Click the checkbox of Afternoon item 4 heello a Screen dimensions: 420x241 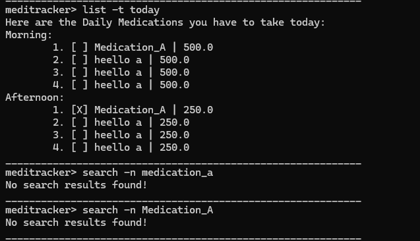click(x=80, y=147)
